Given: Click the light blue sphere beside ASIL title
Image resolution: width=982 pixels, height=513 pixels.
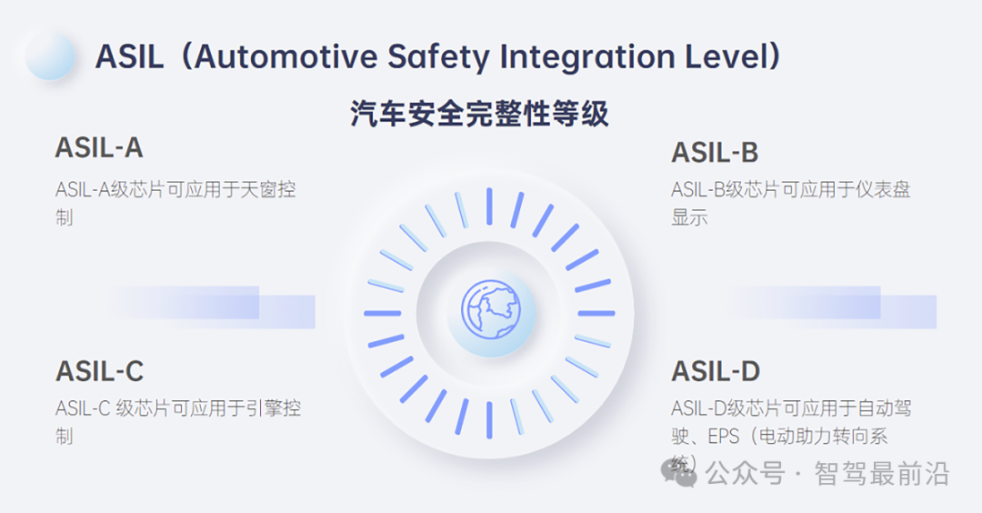Looking at the screenshot, I should point(50,55).
